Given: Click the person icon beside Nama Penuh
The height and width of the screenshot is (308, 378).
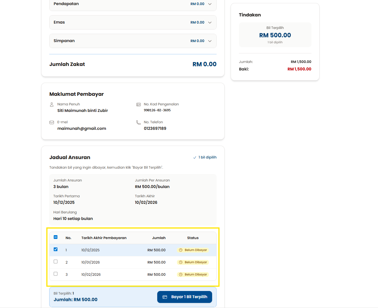Looking at the screenshot, I should click(x=52, y=104).
